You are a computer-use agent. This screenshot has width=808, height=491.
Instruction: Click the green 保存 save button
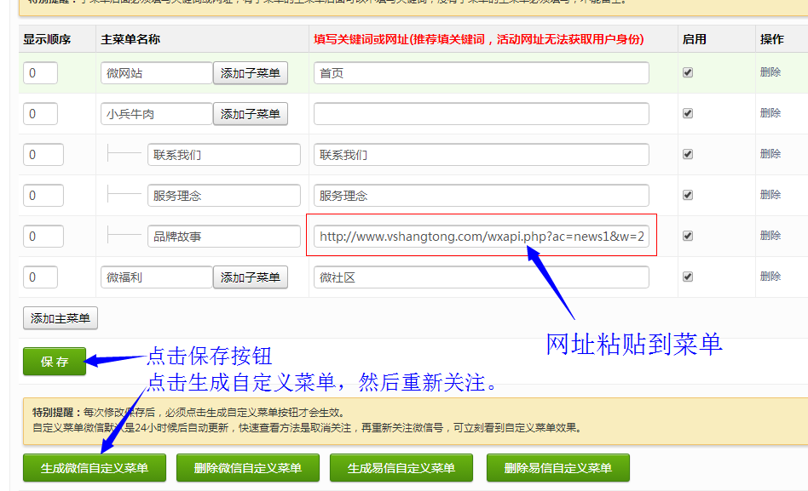pos(55,362)
